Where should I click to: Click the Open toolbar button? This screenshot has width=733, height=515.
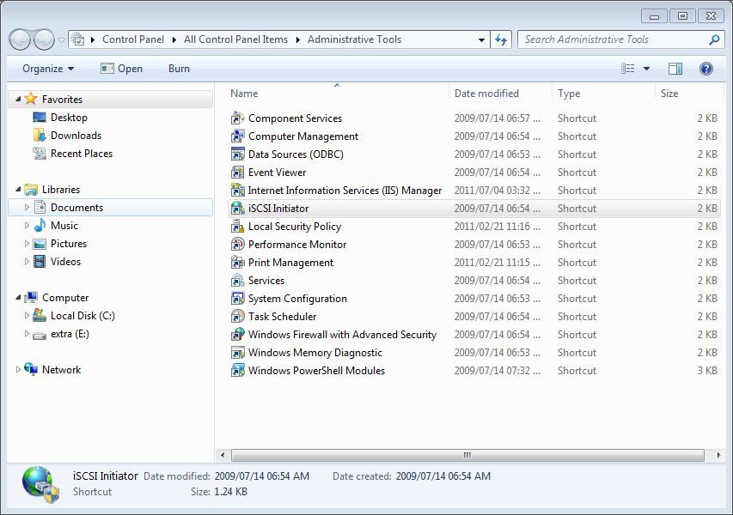[121, 69]
